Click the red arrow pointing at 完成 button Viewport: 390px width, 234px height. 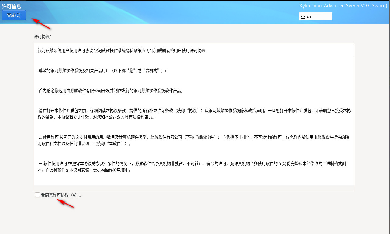tap(41, 24)
